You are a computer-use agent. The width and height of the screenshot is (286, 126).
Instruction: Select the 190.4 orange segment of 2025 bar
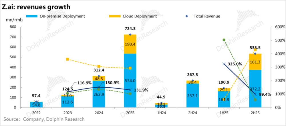point(130,44)
